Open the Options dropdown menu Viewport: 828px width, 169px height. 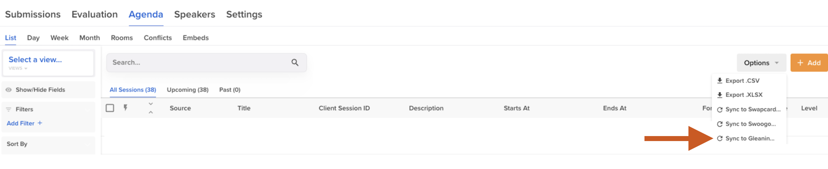761,63
